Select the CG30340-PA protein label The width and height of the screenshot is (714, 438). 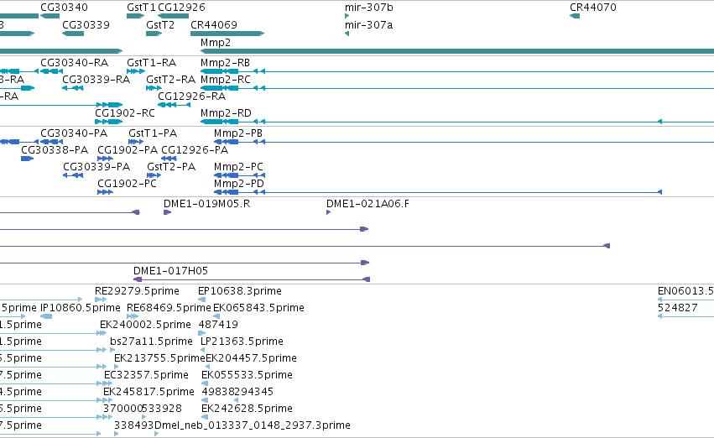[x=74, y=133]
